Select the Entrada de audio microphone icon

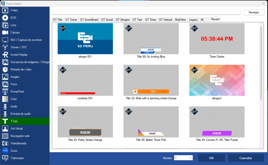(x=5, y=114)
